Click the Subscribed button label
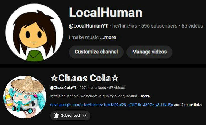 pos(70,116)
